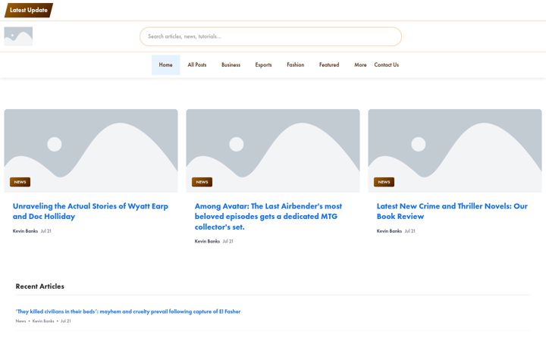Click the site logo placeholder image
This screenshot has height=341, width=546.
tap(18, 36)
